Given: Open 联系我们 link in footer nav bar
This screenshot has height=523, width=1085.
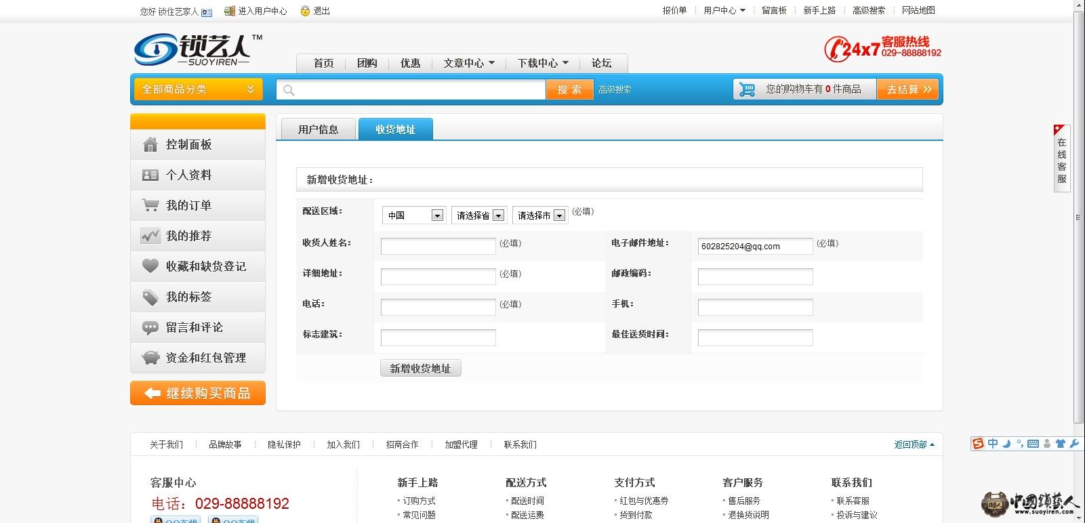Looking at the screenshot, I should pyautogui.click(x=520, y=444).
